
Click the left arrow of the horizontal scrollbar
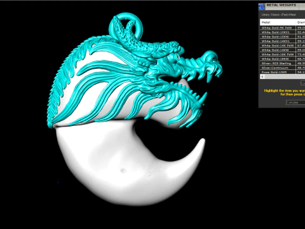click(262, 76)
